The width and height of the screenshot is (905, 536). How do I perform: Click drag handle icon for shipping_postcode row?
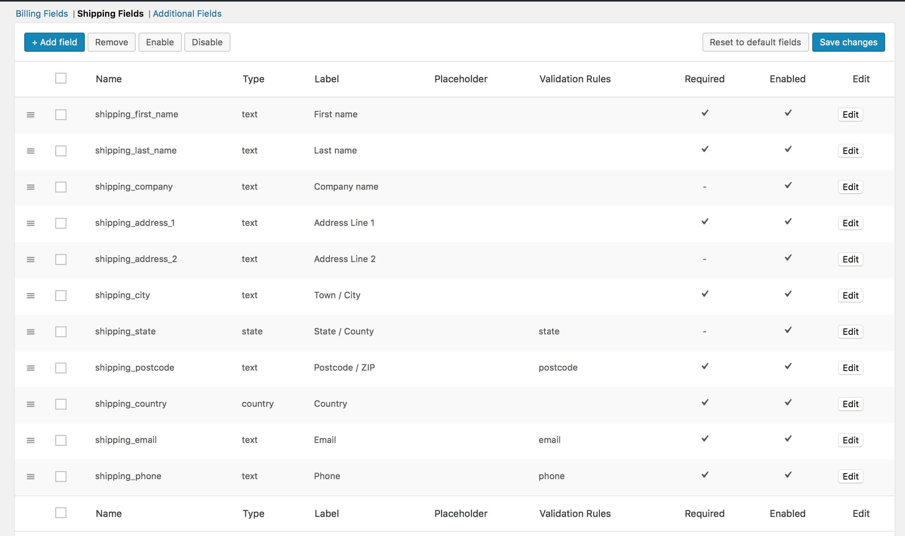[31, 368]
